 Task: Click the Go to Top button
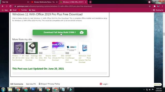point(158,85)
